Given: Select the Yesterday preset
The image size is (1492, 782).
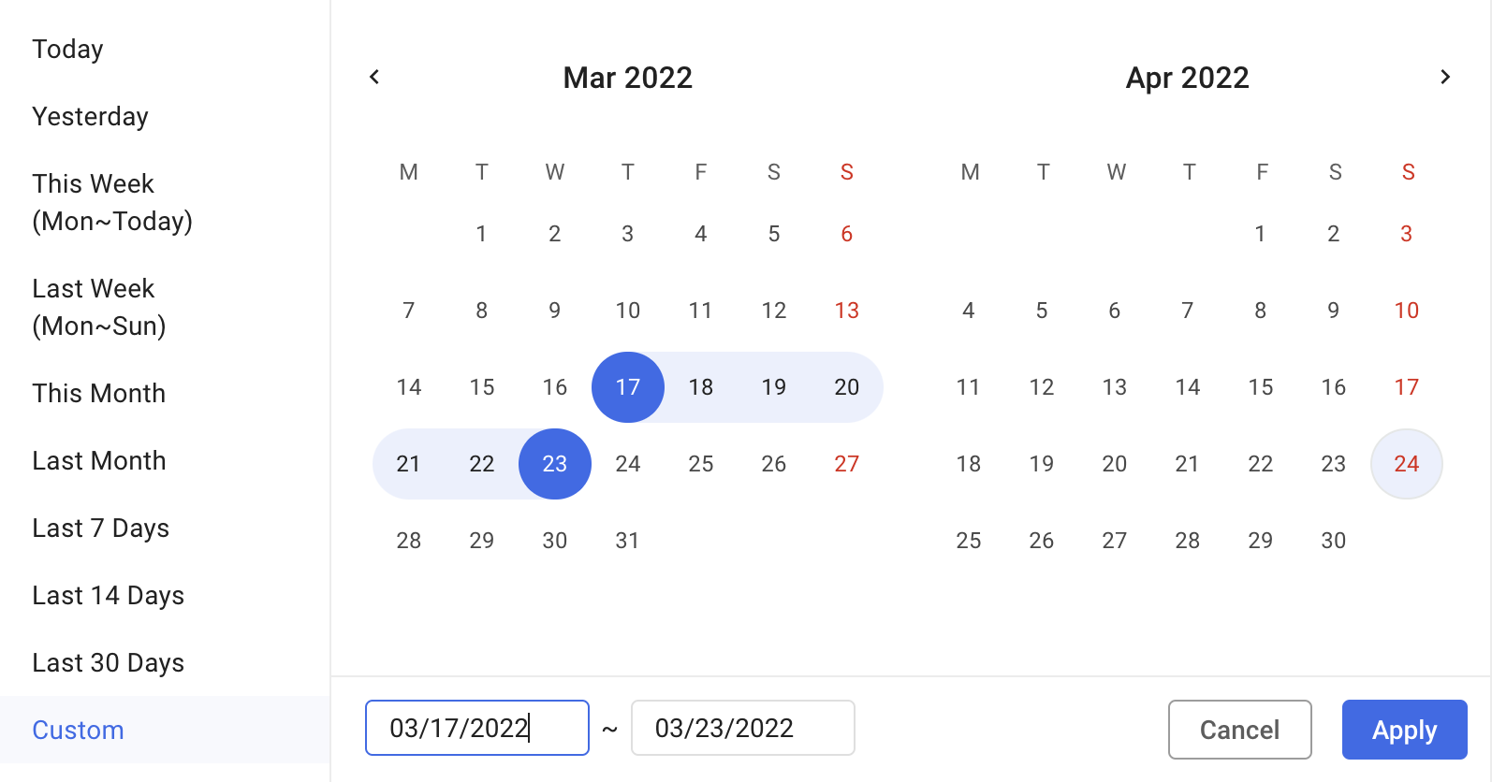Looking at the screenshot, I should [90, 116].
